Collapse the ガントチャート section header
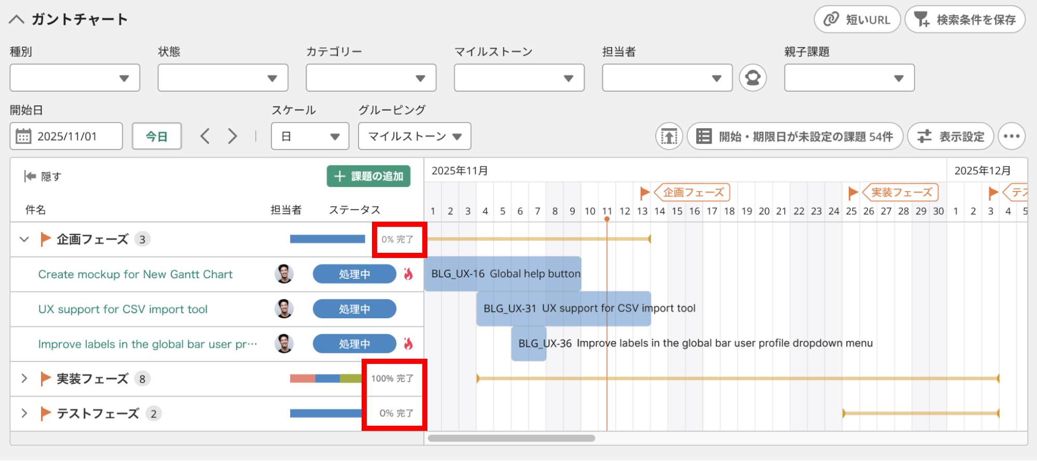Image resolution: width=1037 pixels, height=461 pixels. pyautogui.click(x=17, y=20)
